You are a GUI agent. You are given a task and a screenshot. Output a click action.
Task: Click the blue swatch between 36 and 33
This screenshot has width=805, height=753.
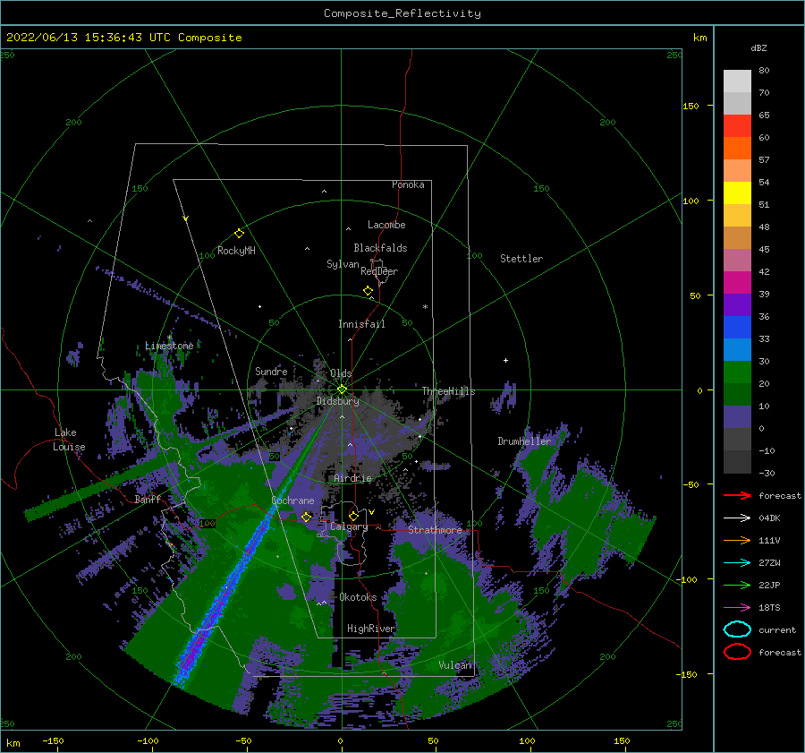[x=737, y=328]
